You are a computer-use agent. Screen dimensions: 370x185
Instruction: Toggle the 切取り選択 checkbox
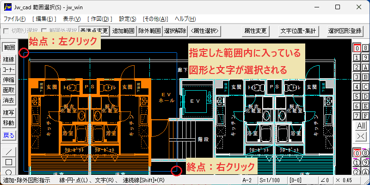click(6, 31)
